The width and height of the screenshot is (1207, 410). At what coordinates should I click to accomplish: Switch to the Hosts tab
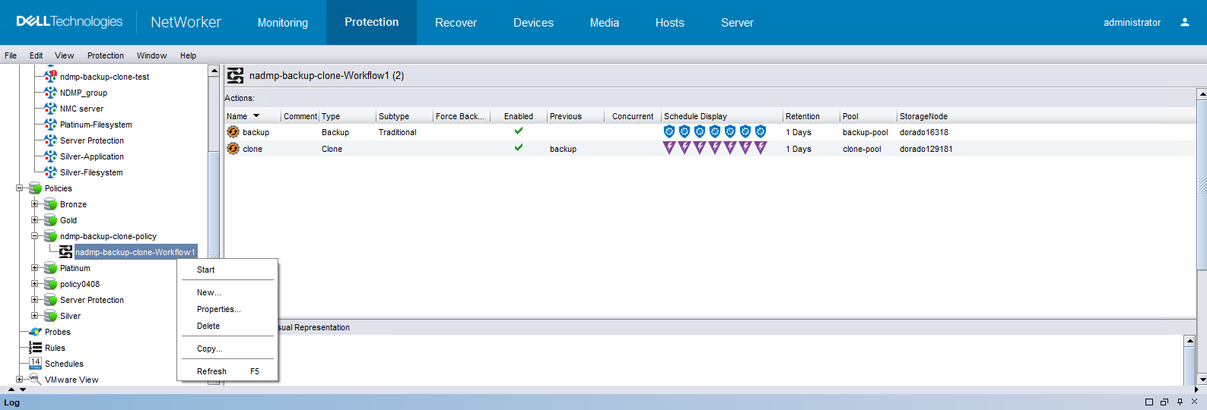point(670,23)
